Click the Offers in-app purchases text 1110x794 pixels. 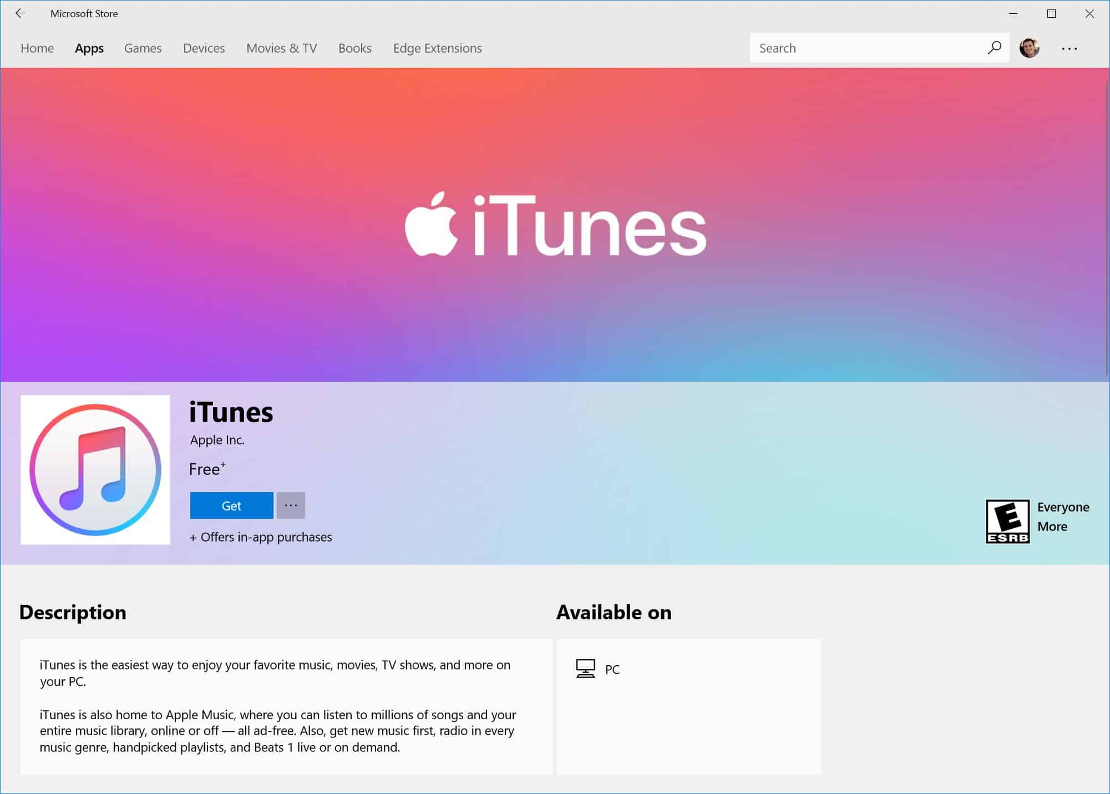[x=261, y=537]
